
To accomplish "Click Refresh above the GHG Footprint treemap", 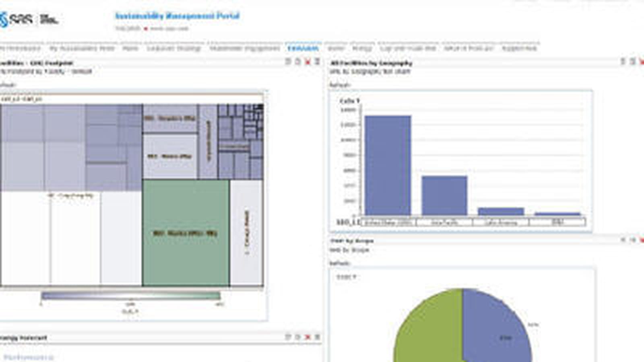I will [8, 85].
